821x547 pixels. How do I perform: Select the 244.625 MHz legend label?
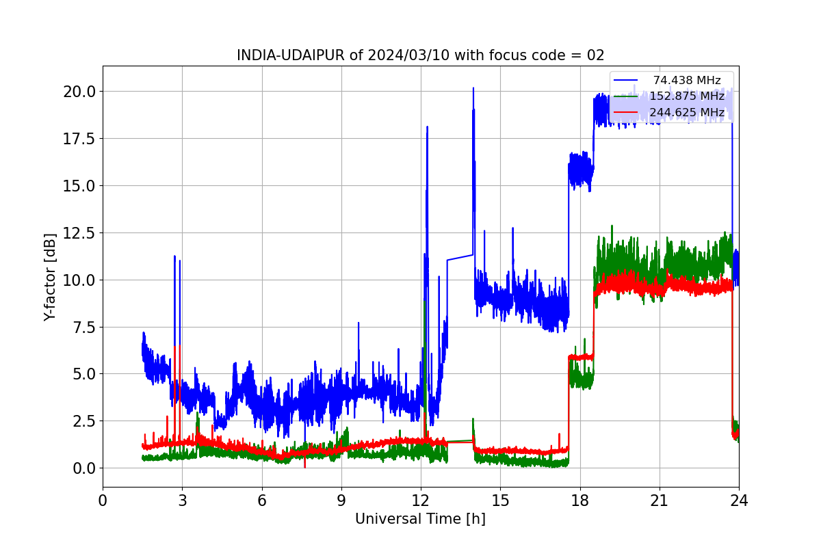point(687,112)
